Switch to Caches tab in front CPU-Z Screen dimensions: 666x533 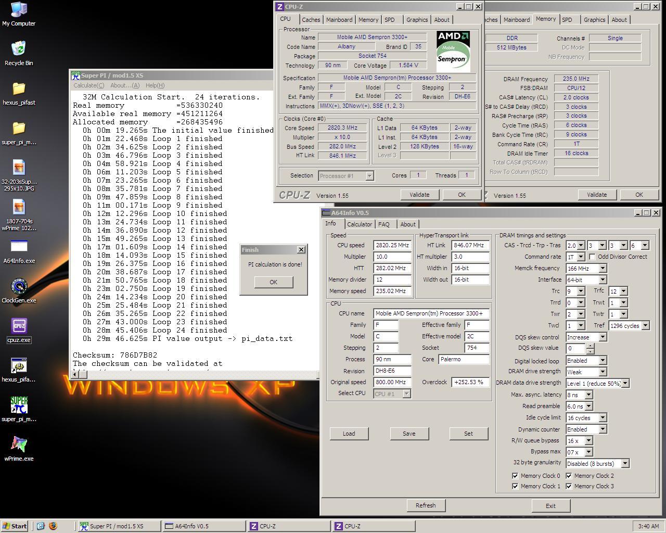311,20
